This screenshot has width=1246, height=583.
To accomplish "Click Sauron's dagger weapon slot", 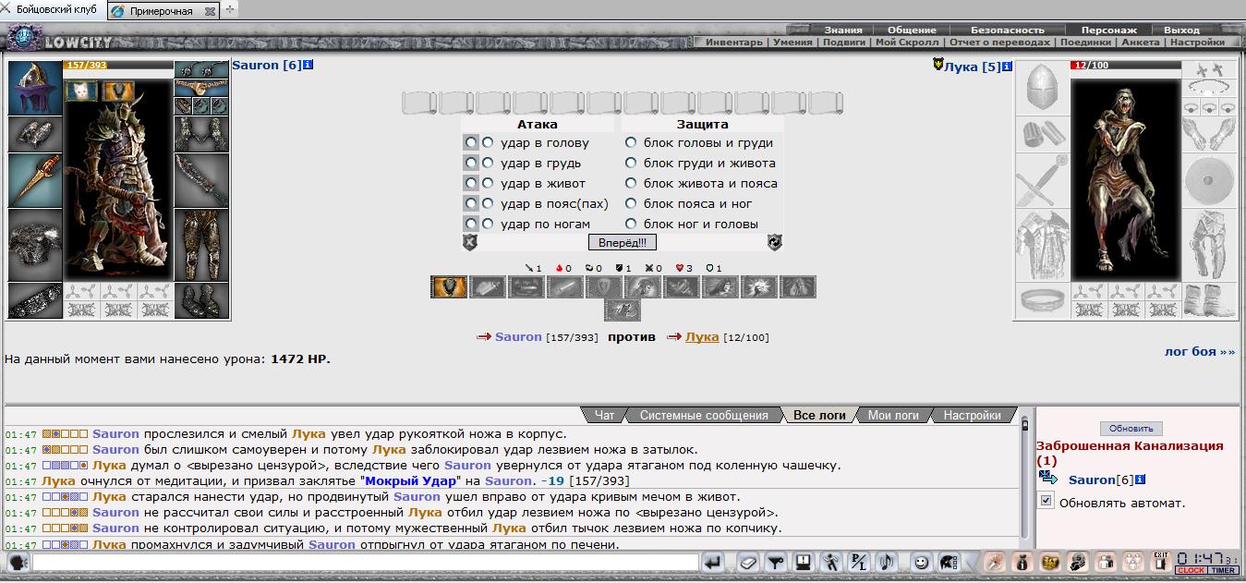I will [35, 180].
